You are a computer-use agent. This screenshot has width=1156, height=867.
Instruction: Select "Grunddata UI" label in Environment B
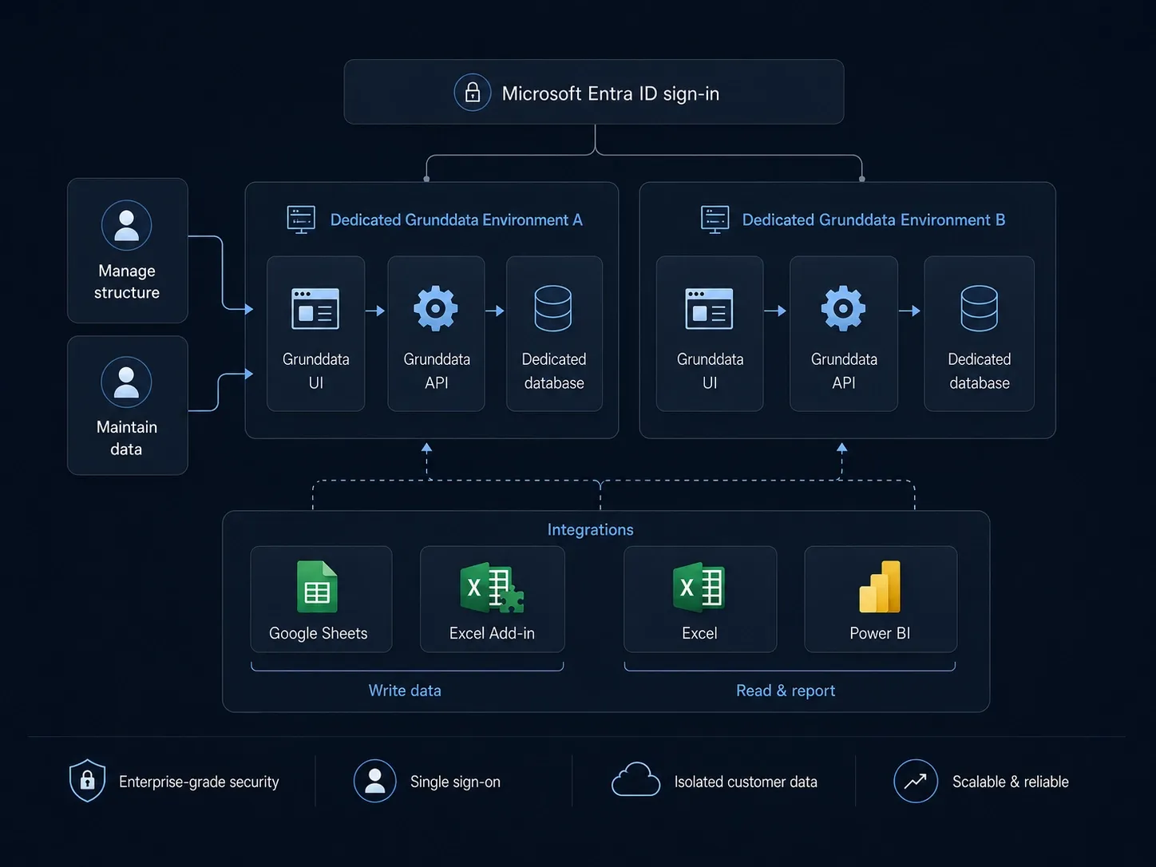click(x=710, y=371)
